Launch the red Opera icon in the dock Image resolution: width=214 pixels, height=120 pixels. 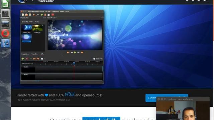(5, 33)
